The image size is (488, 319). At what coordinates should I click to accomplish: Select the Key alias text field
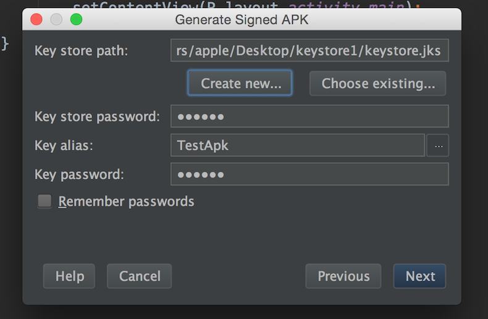(x=298, y=146)
